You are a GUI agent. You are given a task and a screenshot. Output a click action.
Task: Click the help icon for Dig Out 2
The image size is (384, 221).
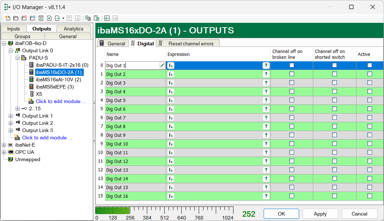[x=266, y=74]
